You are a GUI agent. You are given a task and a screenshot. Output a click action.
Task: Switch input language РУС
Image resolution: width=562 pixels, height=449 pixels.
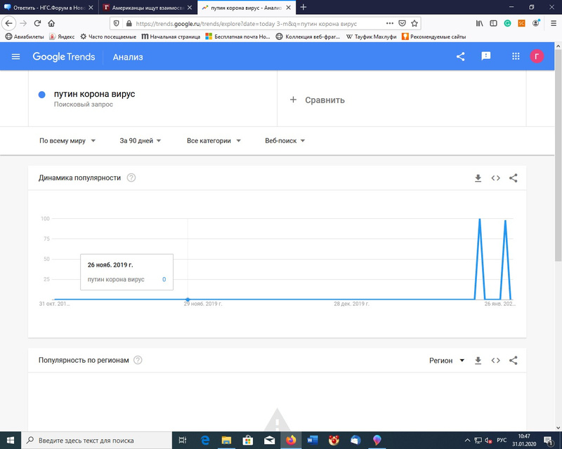(x=502, y=440)
